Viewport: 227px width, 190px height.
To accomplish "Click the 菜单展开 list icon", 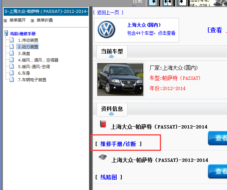I will click(6, 21).
